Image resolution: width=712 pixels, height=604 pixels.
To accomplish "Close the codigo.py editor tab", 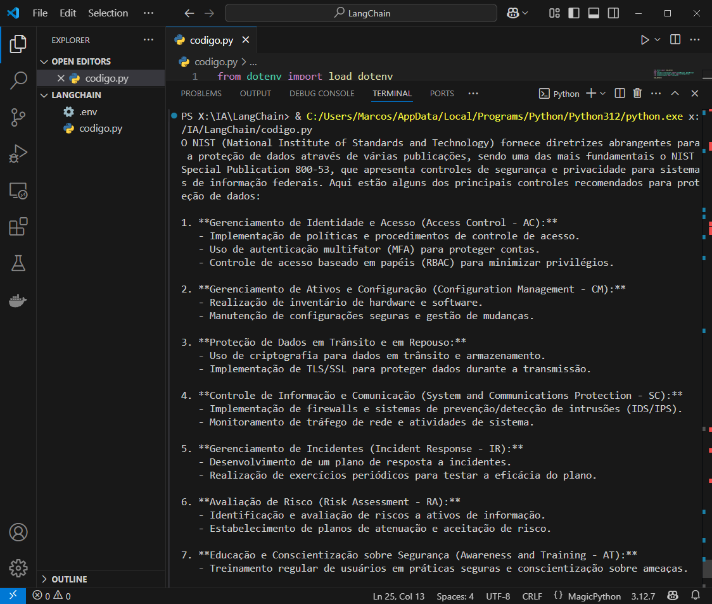I will [246, 40].
